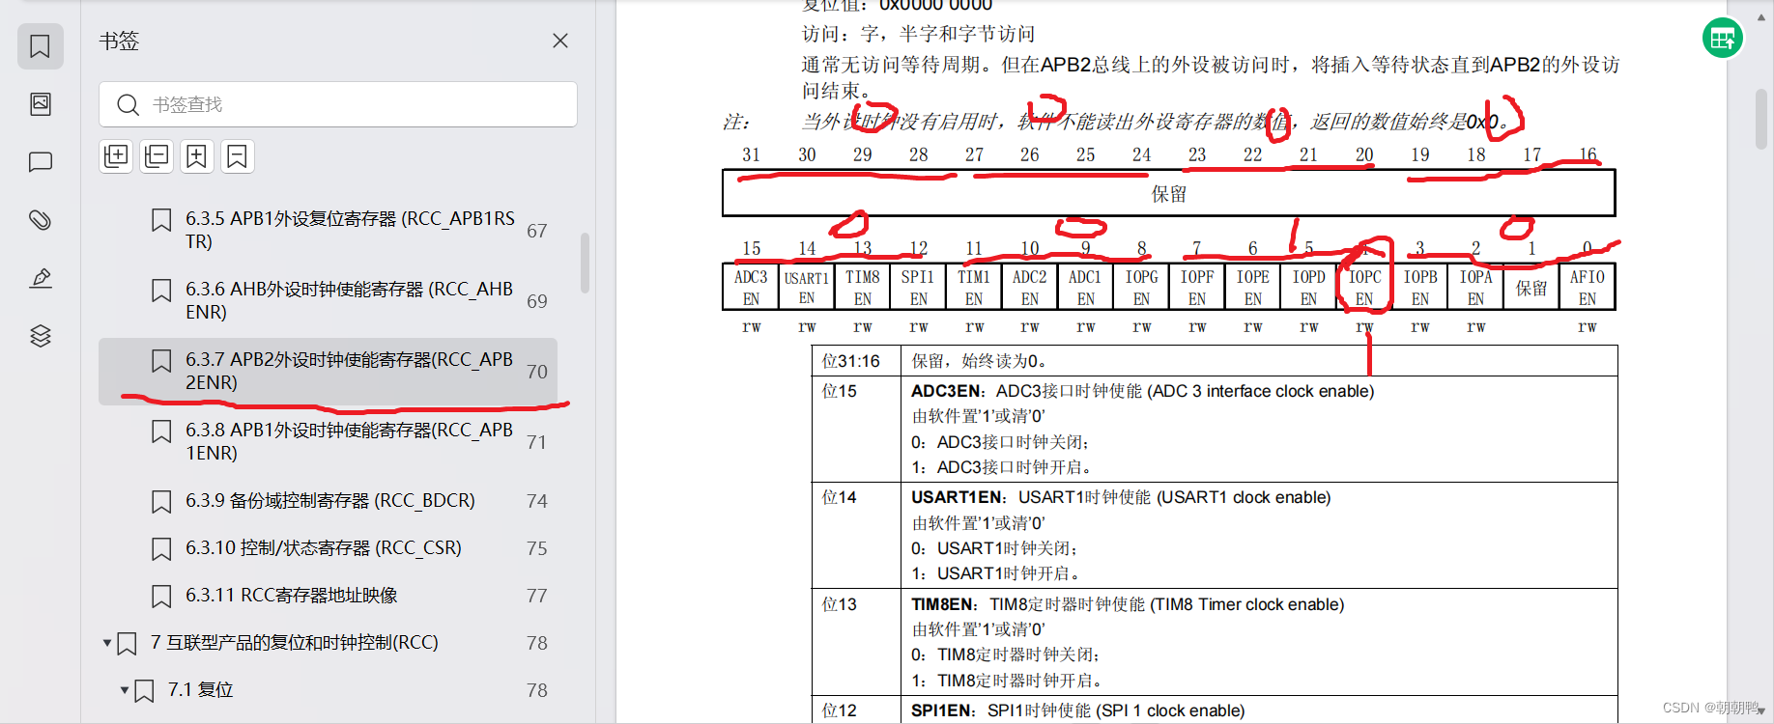Click the 位31:16 table cell
Image resolution: width=1774 pixels, height=724 pixels.
tap(856, 361)
